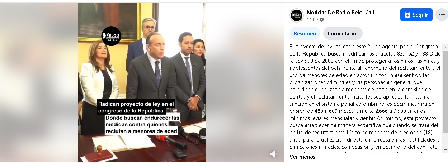
Task: Click the Radio Reloj logo on the video
Action: [111, 36]
